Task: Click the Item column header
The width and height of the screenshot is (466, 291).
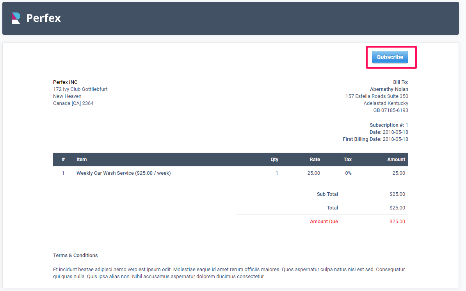Action: [82, 160]
